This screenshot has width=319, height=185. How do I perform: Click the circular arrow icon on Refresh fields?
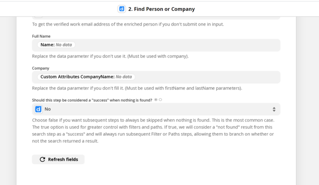pos(42,159)
